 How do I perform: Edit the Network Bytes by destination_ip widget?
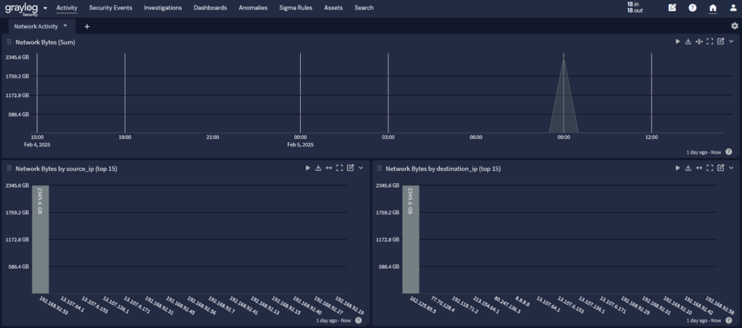(x=720, y=168)
